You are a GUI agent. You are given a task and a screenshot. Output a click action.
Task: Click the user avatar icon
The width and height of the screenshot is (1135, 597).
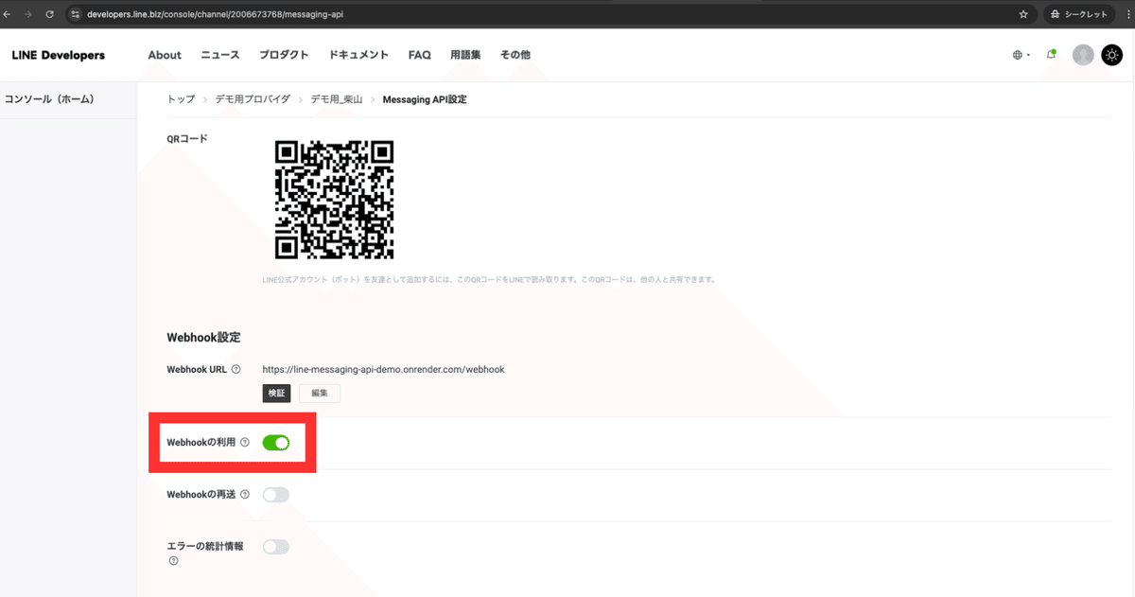(x=1083, y=55)
